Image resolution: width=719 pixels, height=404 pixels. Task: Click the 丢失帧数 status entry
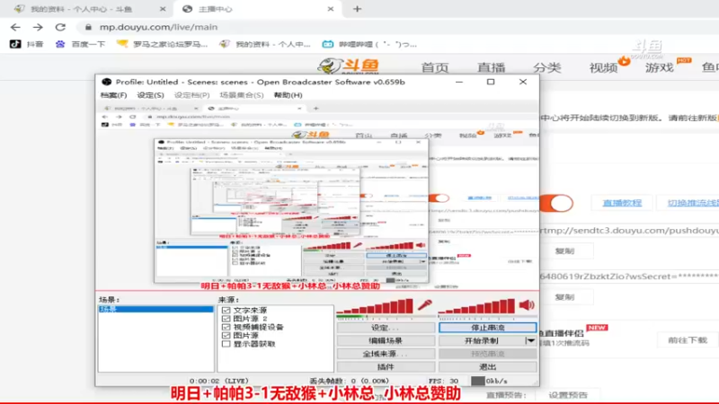tap(349, 381)
